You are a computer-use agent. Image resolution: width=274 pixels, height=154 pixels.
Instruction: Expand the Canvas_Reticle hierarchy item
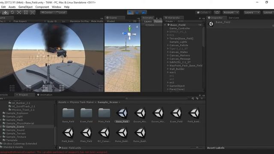(x=168, y=45)
